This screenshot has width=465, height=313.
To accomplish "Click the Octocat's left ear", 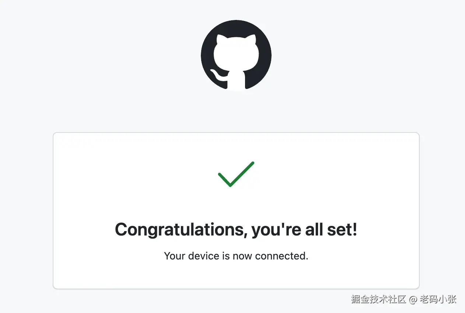I will click(220, 39).
